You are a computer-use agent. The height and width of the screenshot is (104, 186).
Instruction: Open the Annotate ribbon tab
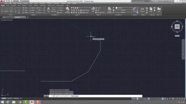point(13,5)
